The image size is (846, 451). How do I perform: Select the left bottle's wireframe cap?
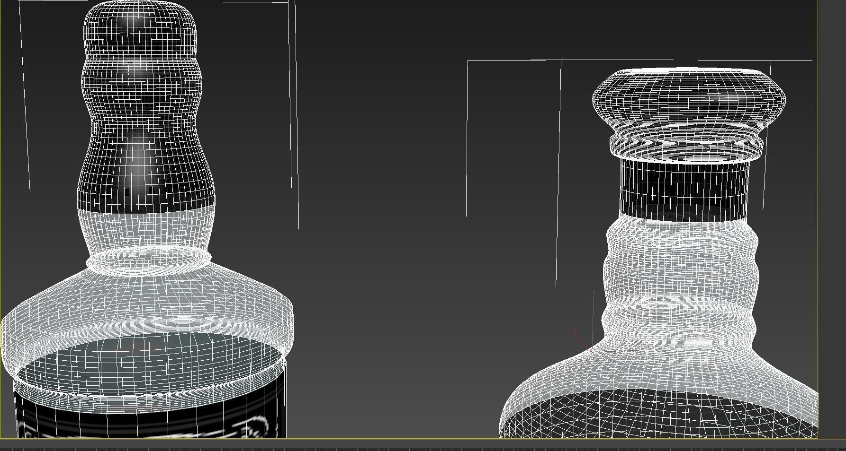[x=146, y=106]
